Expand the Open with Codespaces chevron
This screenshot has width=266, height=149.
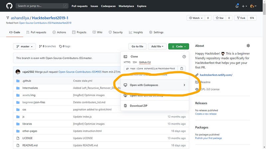pyautogui.click(x=184, y=85)
